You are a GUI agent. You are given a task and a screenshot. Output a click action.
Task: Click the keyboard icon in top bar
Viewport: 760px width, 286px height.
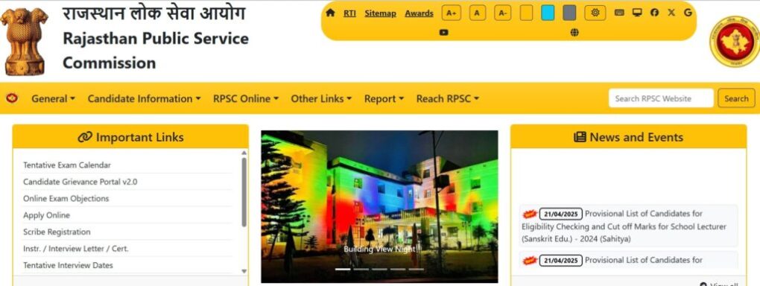[x=619, y=13]
